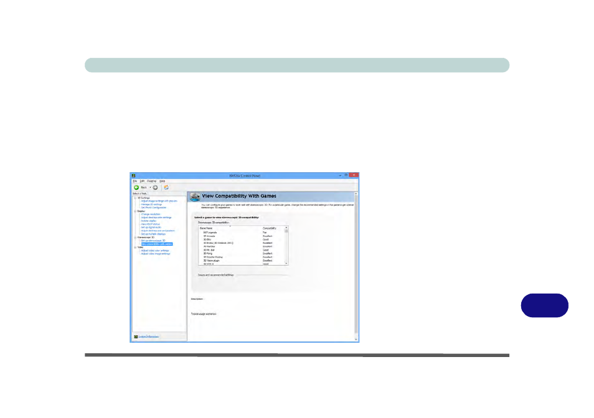The image size is (594, 418).
Task: Open the Help menu
Action: (162, 181)
